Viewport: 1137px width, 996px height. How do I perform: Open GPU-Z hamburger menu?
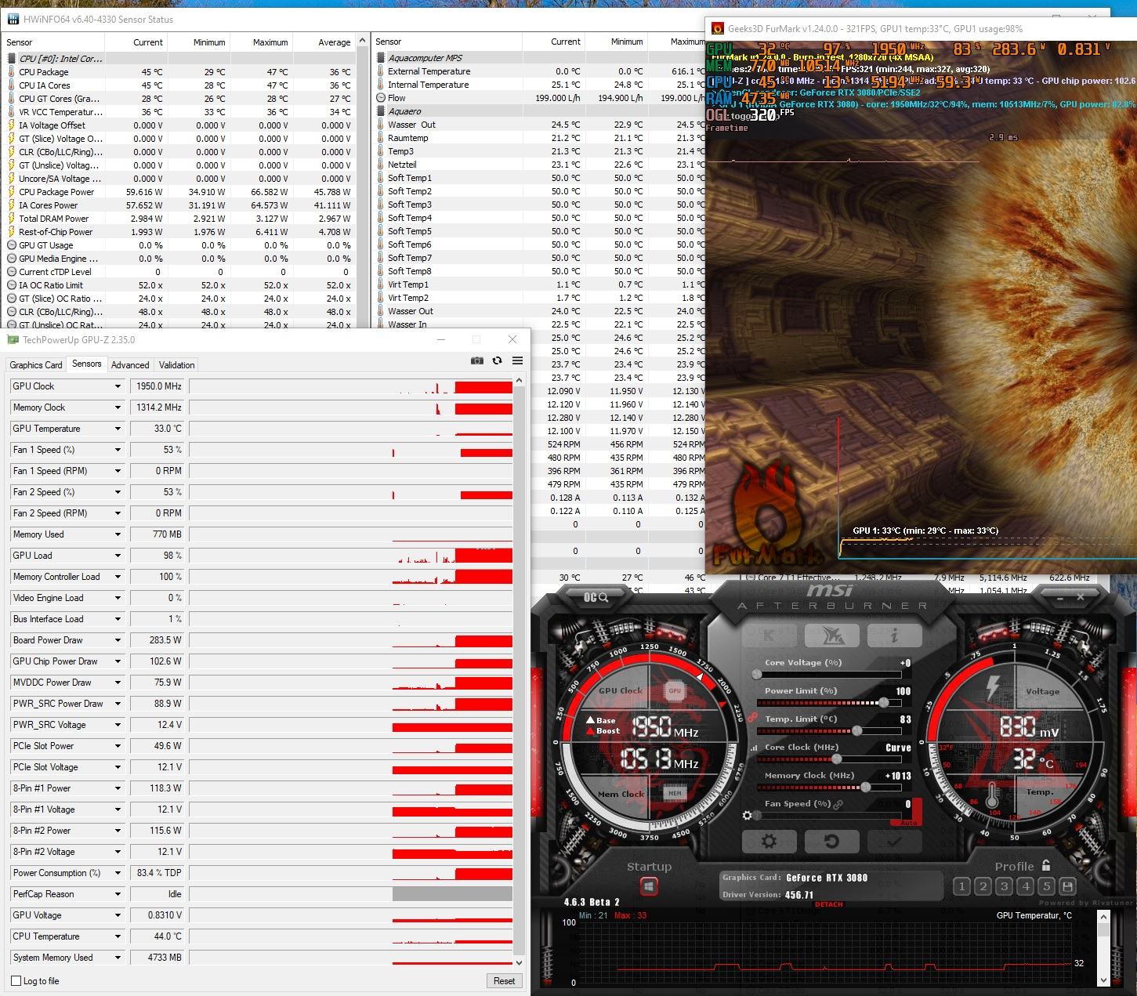click(x=517, y=360)
